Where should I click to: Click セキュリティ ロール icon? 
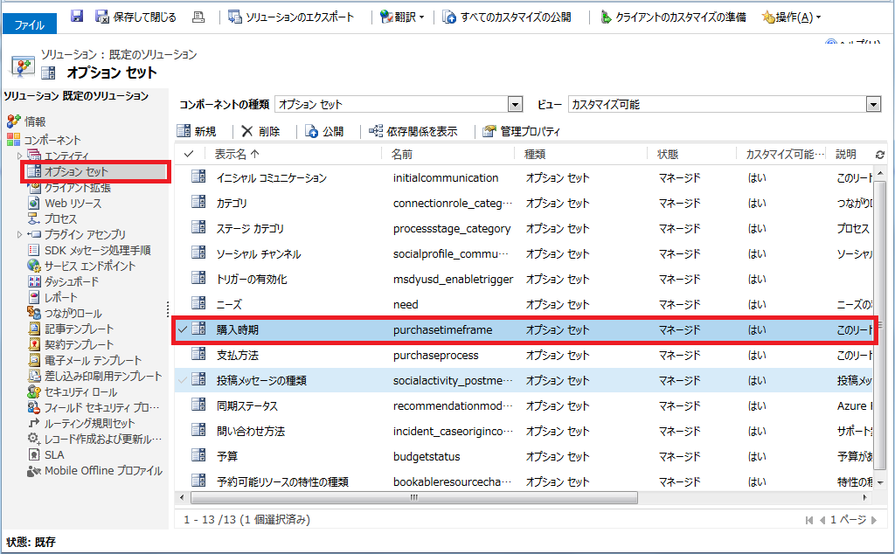[34, 392]
